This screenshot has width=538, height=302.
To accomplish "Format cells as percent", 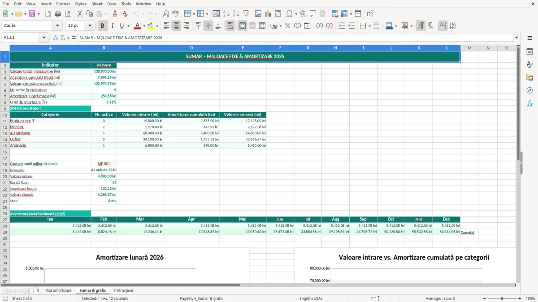I will (288, 26).
